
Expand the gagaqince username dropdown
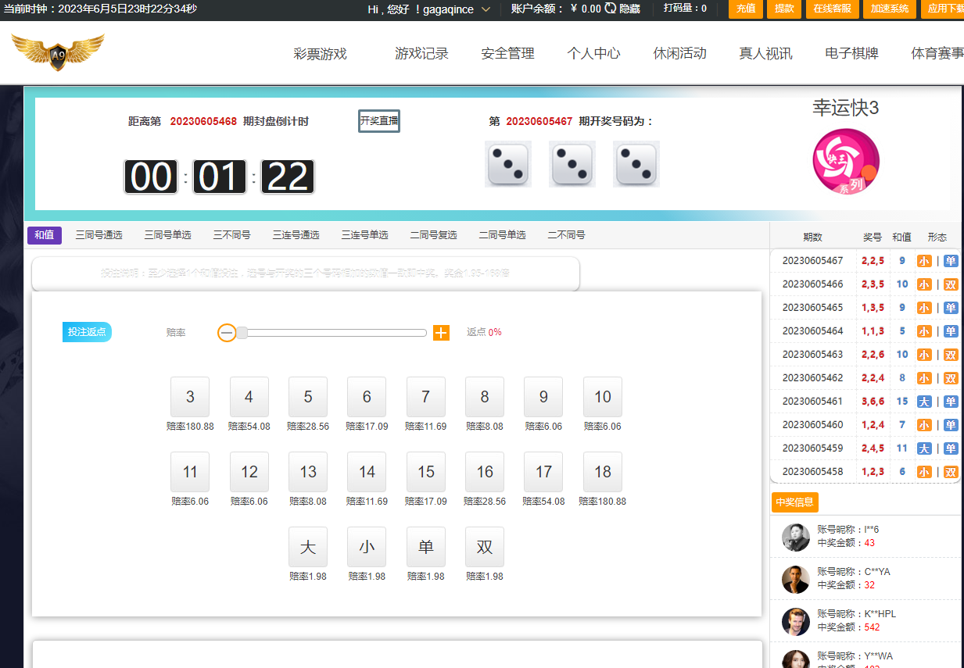(486, 9)
